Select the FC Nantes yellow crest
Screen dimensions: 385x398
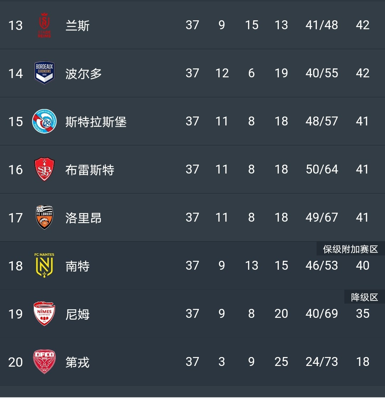click(x=45, y=265)
